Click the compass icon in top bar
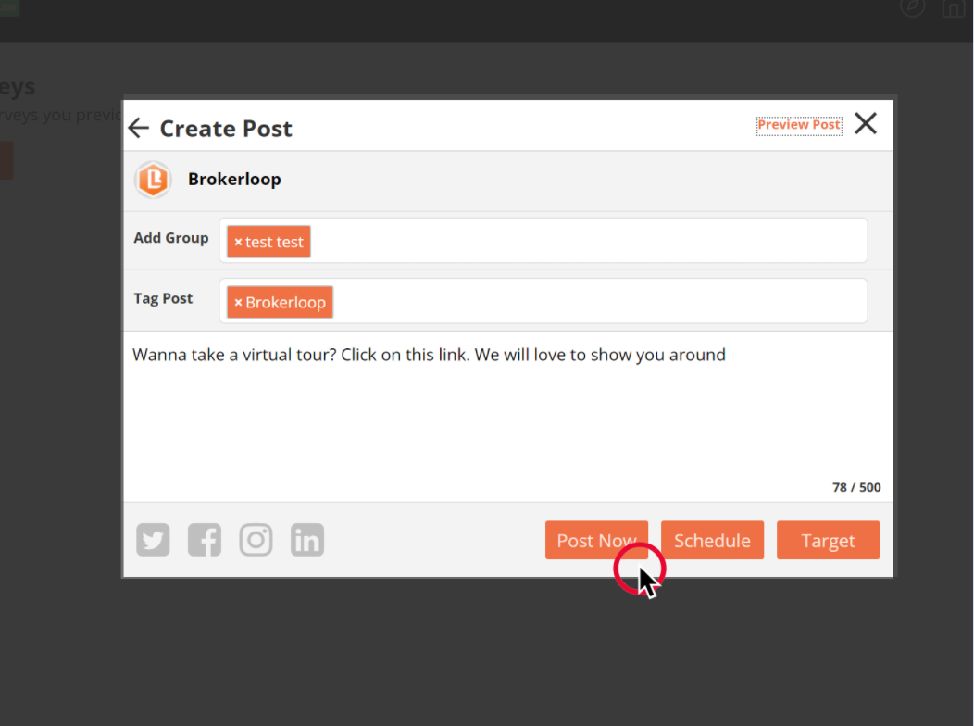The width and height of the screenshot is (974, 726). 913,6
